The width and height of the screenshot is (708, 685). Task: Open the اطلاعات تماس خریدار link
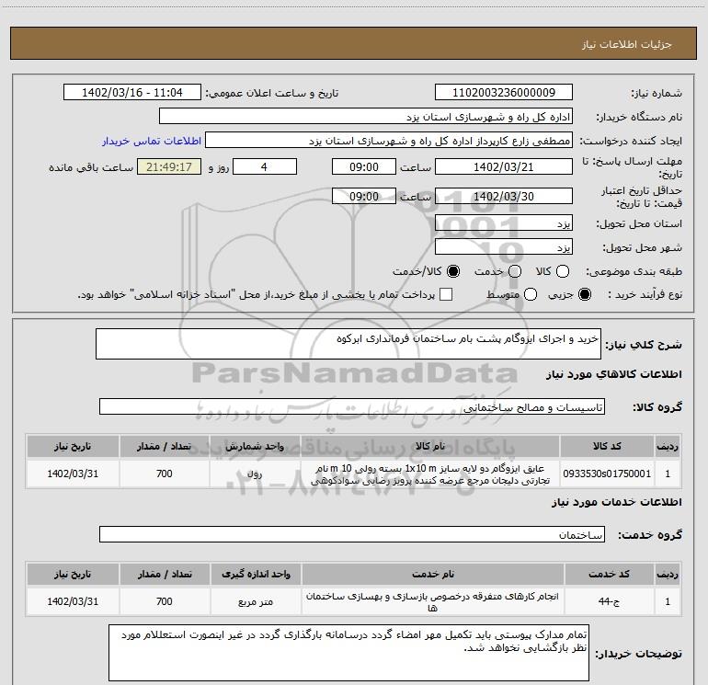(x=152, y=141)
